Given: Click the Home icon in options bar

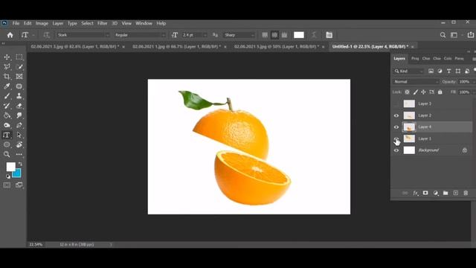Looking at the screenshot, I should (10, 35).
